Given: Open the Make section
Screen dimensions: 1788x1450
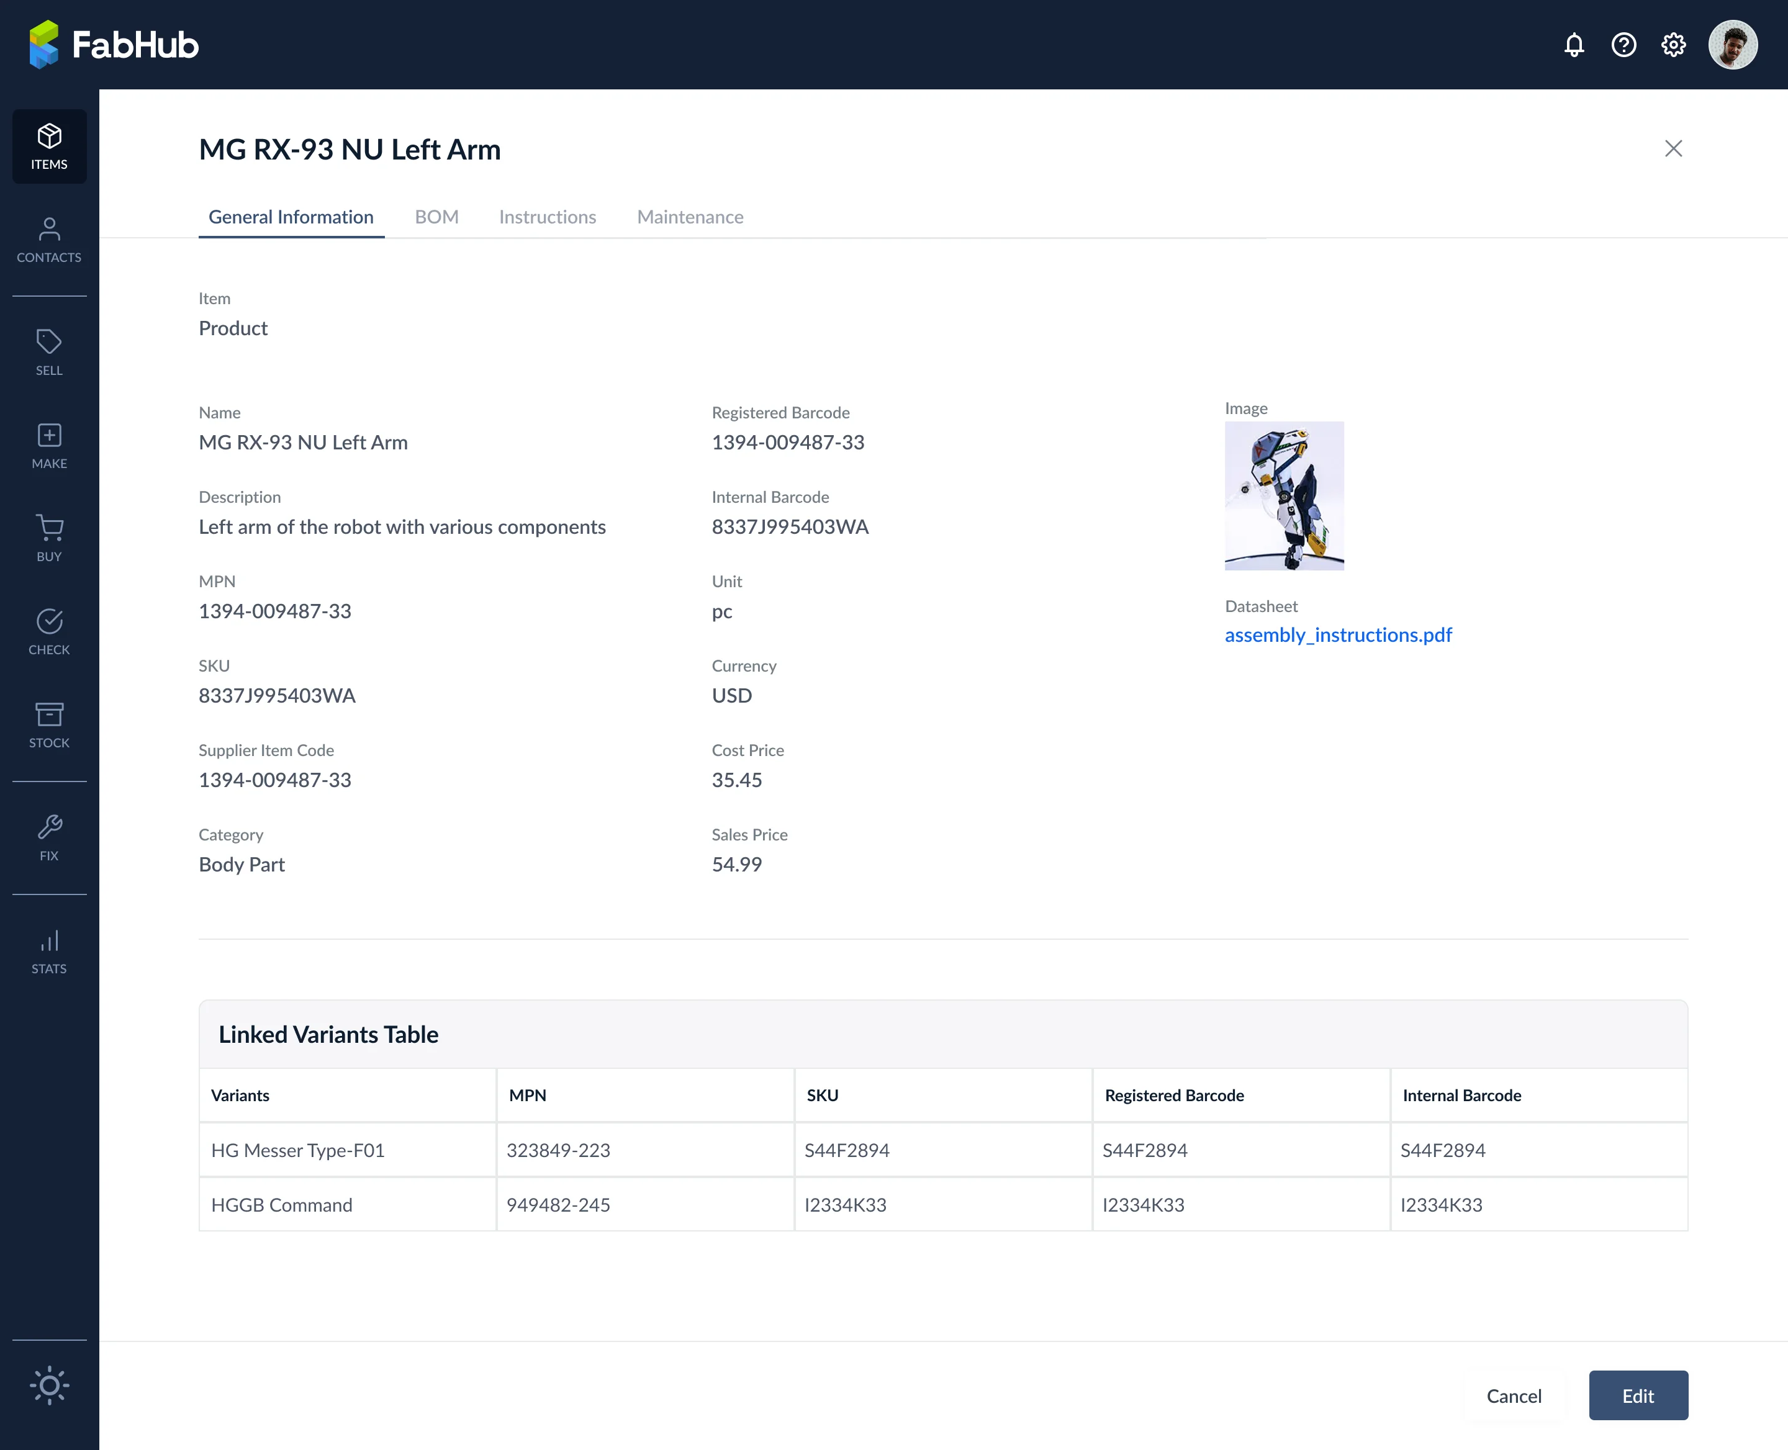Looking at the screenshot, I should [49, 446].
